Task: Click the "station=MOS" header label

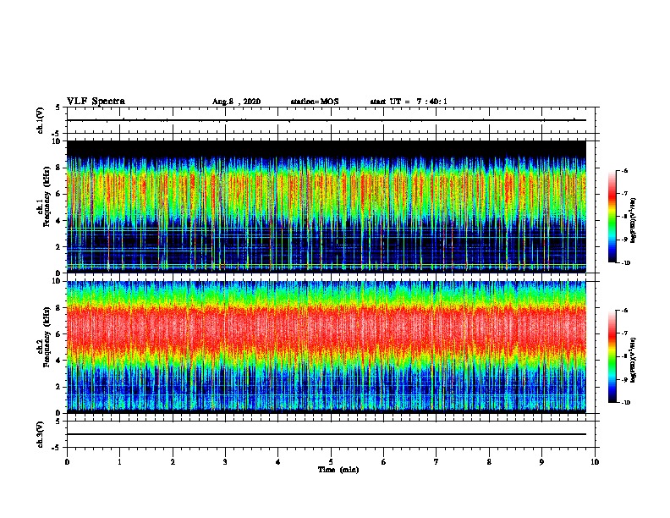Action: point(315,102)
